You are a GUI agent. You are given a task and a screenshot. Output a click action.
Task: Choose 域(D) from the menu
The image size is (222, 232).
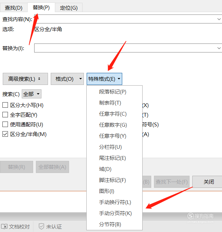(114, 169)
